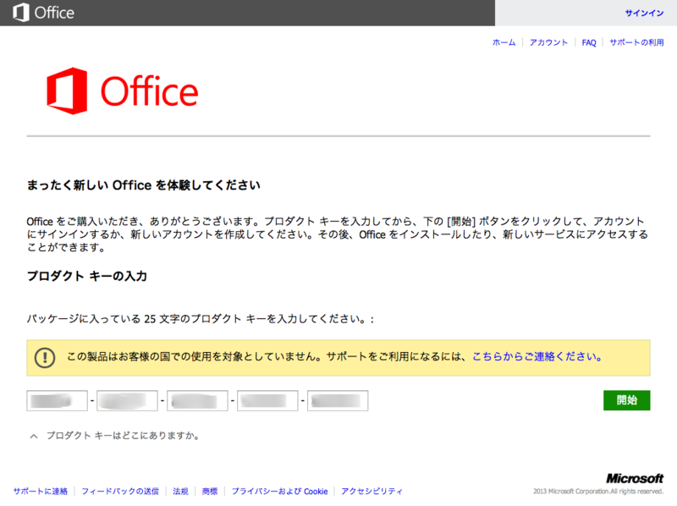The image size is (677, 506).
Task: Click 商標 footer link
Action: (210, 492)
